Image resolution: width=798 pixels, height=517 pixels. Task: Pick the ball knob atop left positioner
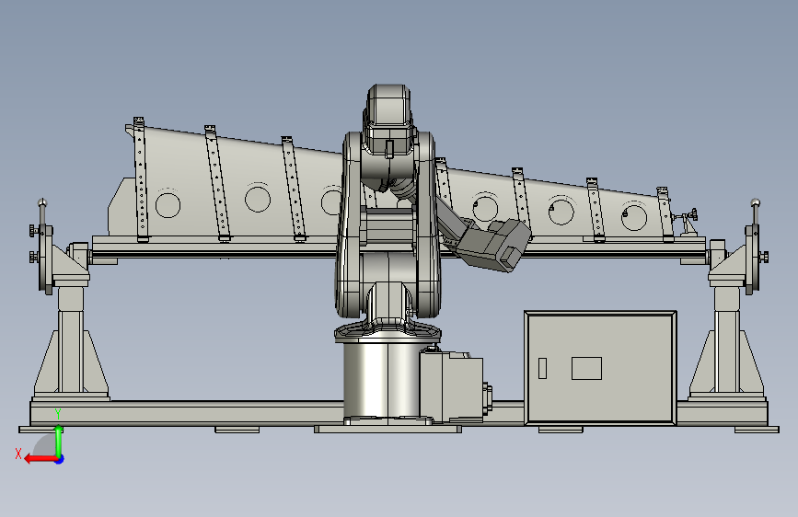click(x=42, y=203)
